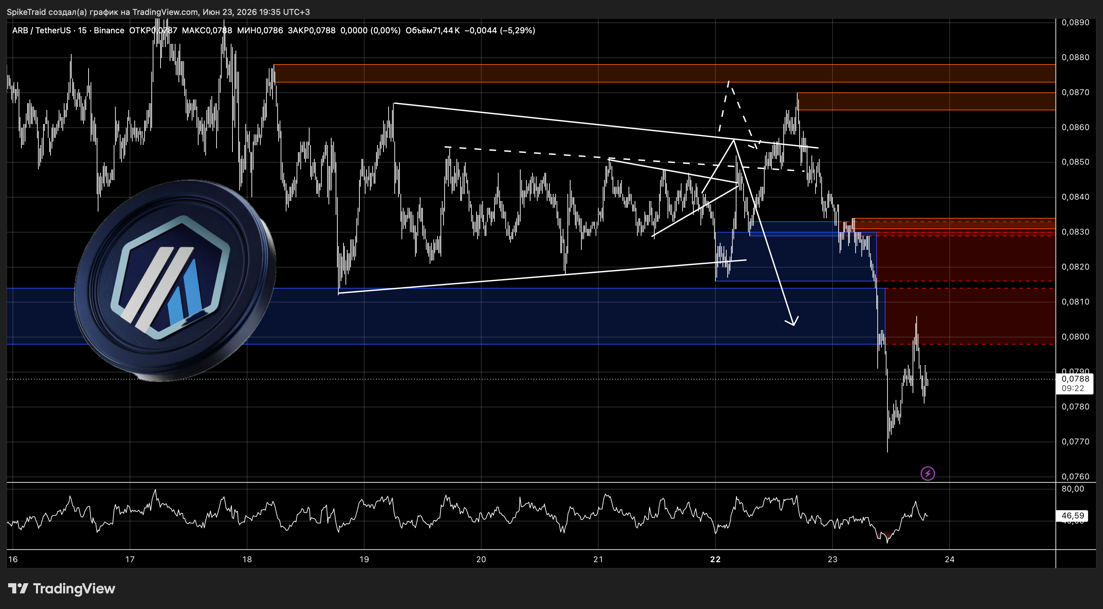1103x609 pixels.
Task: Click the date label 18 on time axis
Action: 247,559
